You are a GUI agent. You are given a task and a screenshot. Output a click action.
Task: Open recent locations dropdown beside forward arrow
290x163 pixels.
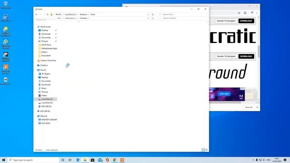44,14
